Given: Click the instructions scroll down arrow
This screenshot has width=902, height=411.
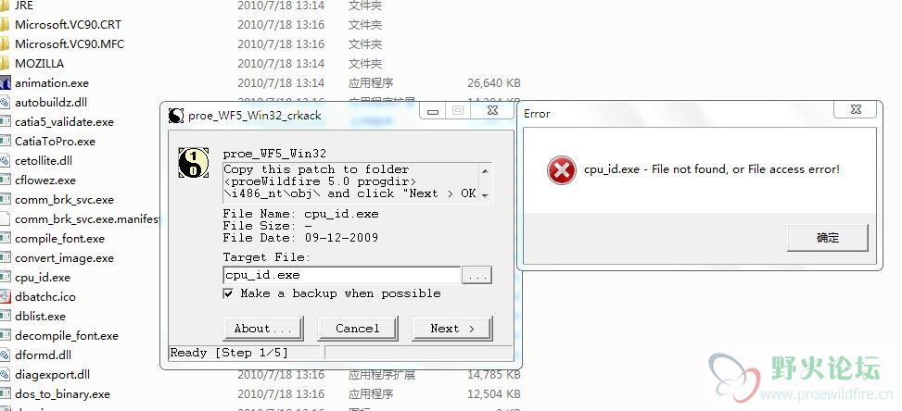Looking at the screenshot, I should tap(485, 195).
